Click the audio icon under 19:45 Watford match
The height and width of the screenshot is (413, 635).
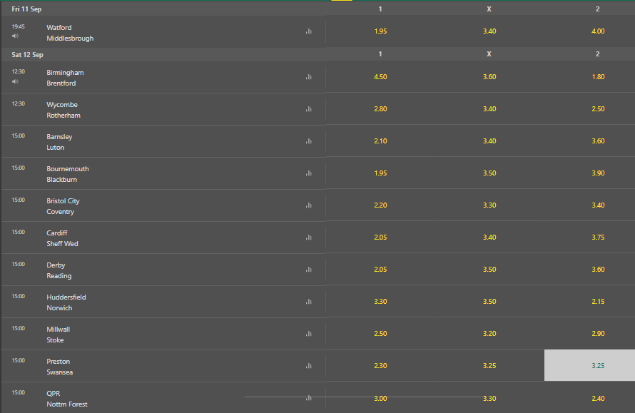15,36
